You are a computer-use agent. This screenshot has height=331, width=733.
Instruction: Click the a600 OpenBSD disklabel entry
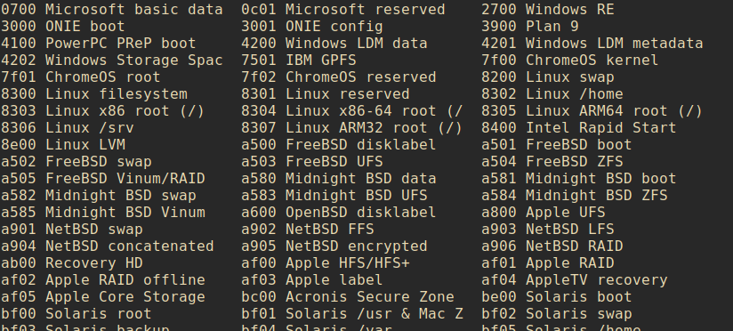tap(338, 213)
